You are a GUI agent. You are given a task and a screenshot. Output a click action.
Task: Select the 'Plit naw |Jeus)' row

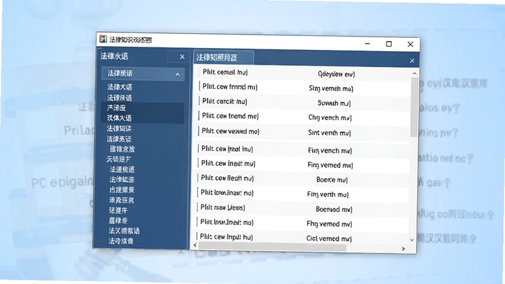tap(300, 208)
